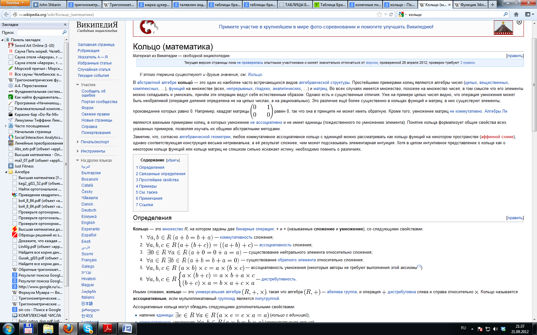Switch to the конечные по... tab
Screen dimensions: 537x335
tap(365, 5)
